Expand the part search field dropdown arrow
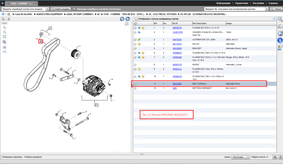 click(x=267, y=9)
